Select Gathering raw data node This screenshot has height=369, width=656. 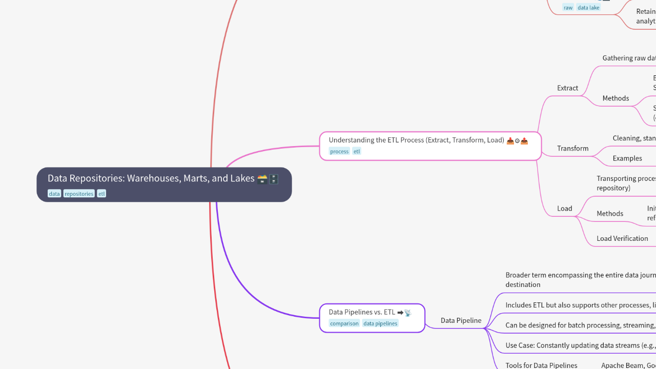(629, 58)
